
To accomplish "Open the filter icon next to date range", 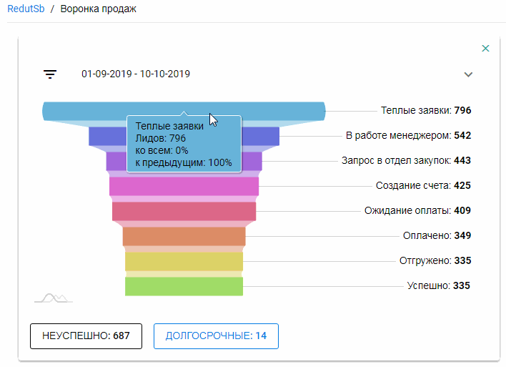I will pos(50,74).
